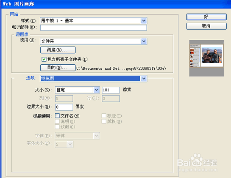Toggle the 致谢(C) checkbox
Screen dimensions: 231x178
57,127
